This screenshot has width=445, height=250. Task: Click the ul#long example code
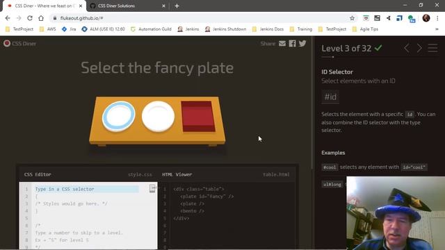(x=332, y=184)
